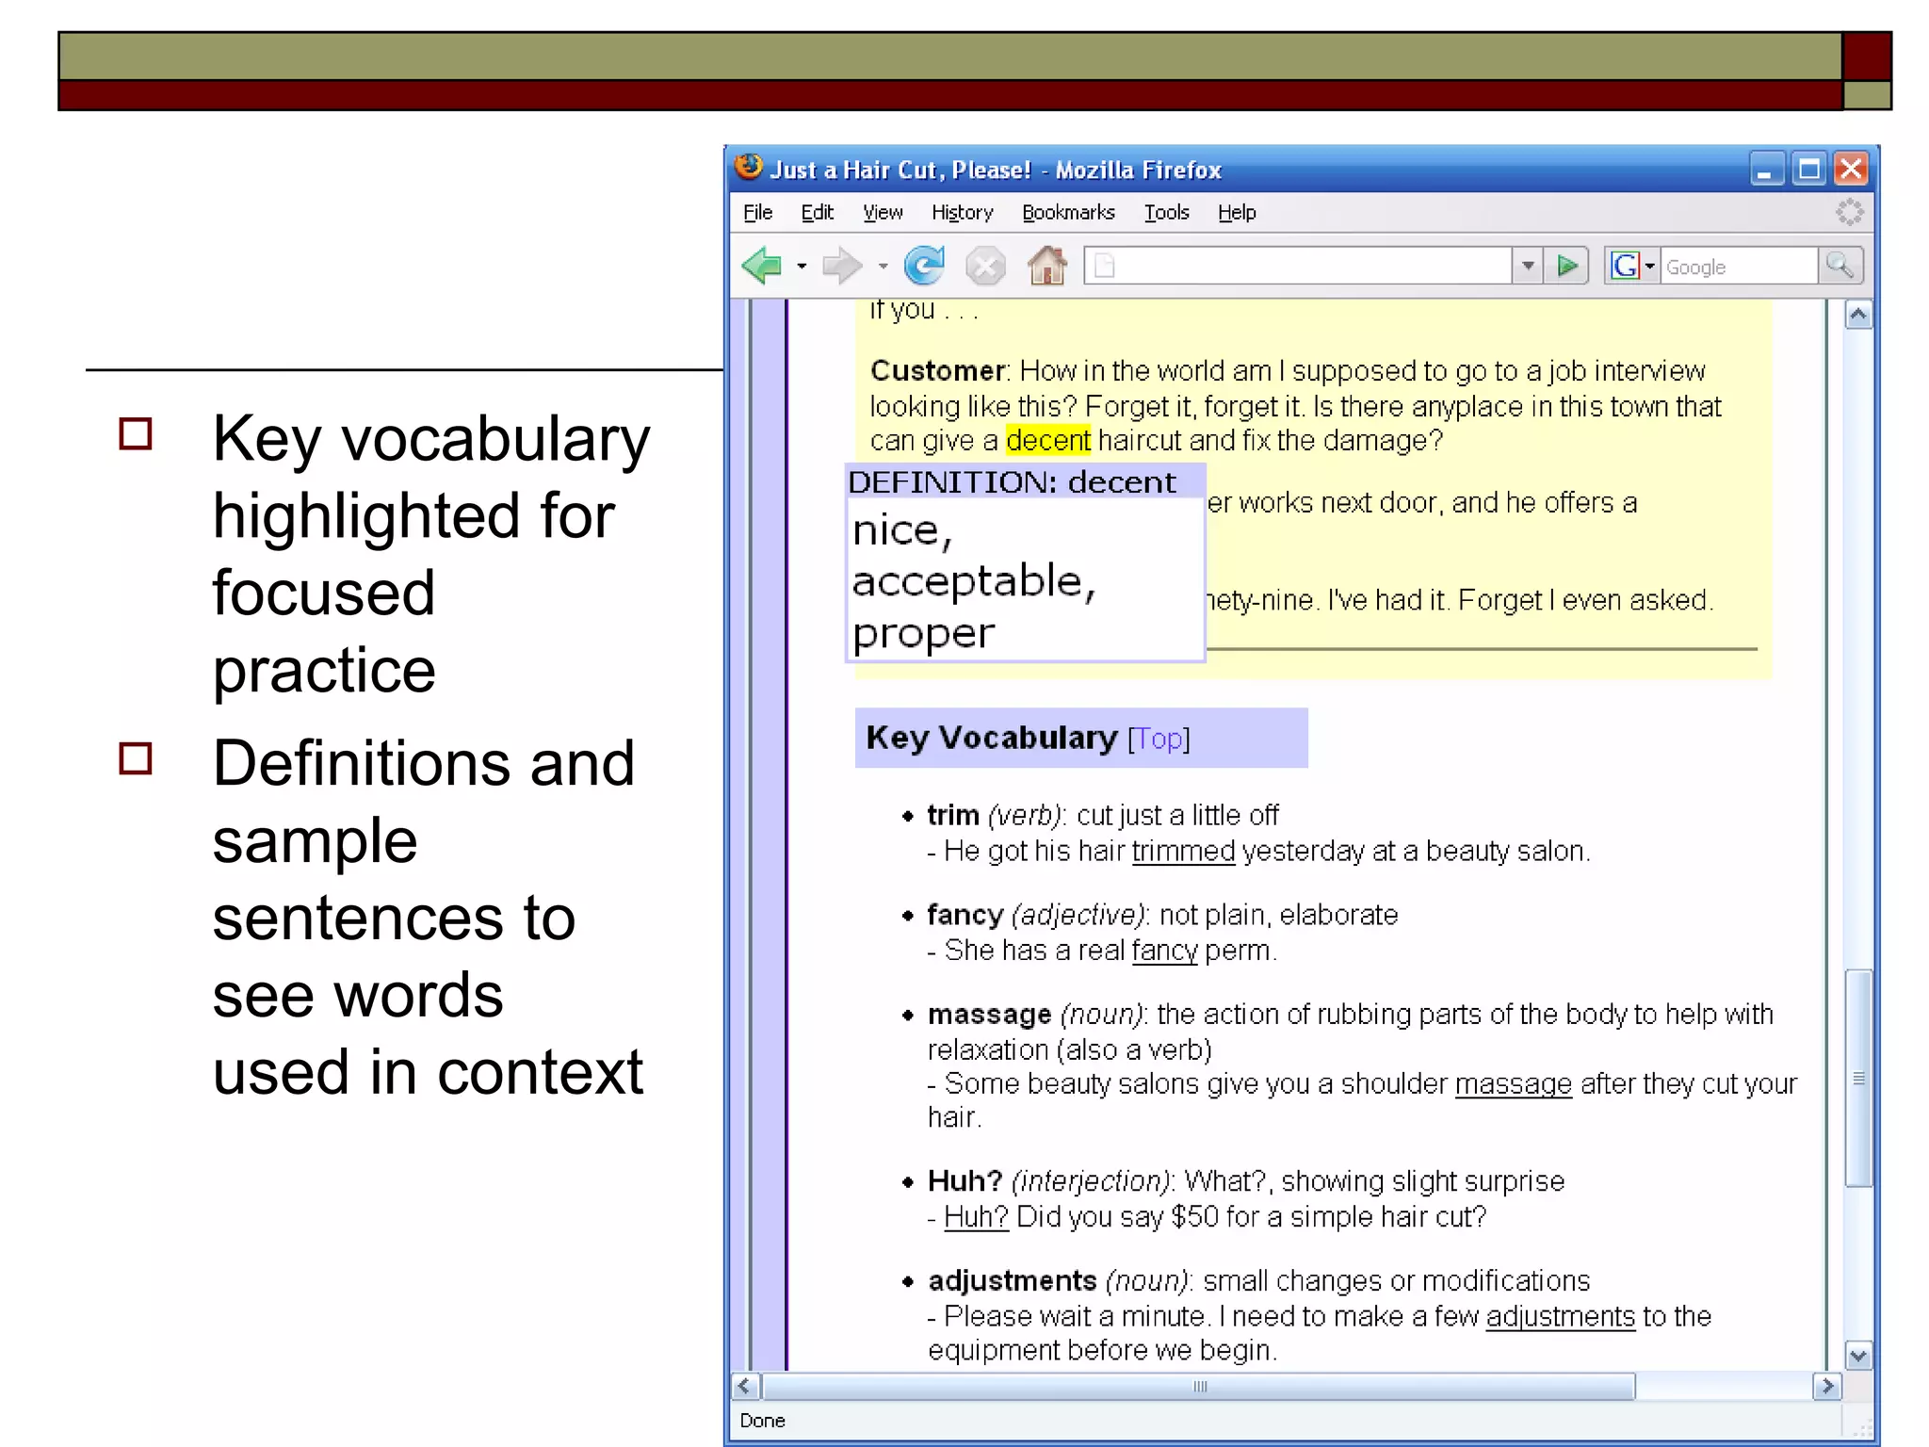Click inside the Google search box

1739,267
